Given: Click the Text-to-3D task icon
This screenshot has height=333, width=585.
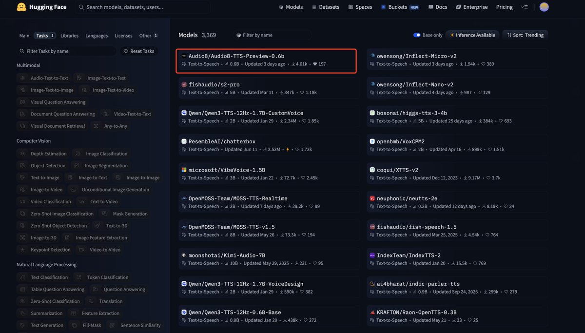Looking at the screenshot, I should click(x=98, y=226).
